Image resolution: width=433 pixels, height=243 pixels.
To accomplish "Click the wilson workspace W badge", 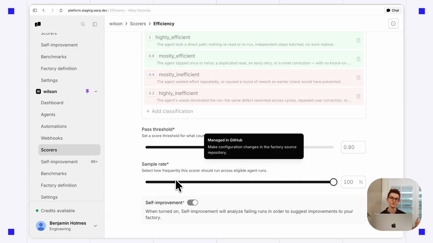I will coord(38,91).
